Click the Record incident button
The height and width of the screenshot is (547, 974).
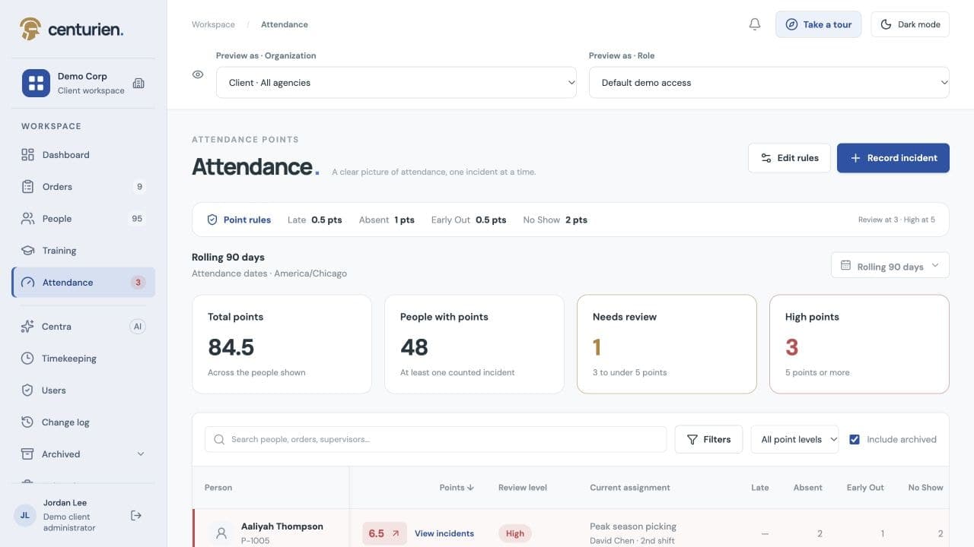point(893,158)
